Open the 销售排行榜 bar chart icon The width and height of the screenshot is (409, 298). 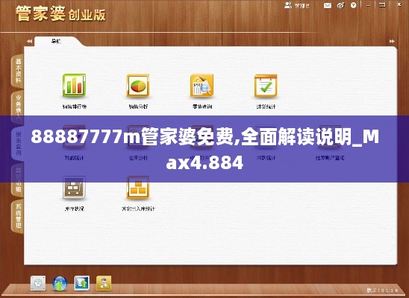tap(74, 86)
